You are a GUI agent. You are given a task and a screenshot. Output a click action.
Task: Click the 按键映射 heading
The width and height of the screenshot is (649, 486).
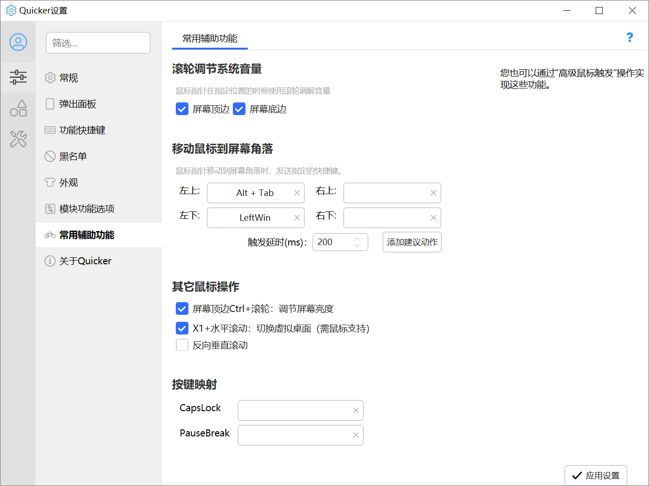(x=195, y=385)
